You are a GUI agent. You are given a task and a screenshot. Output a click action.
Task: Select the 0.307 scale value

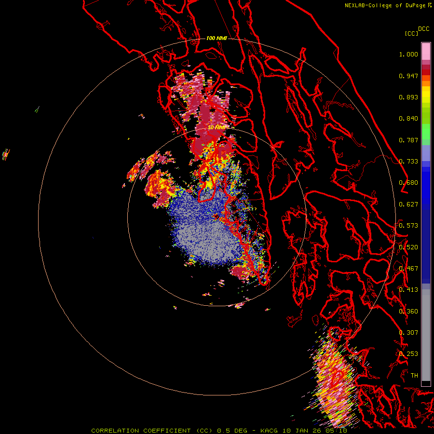[x=408, y=333]
